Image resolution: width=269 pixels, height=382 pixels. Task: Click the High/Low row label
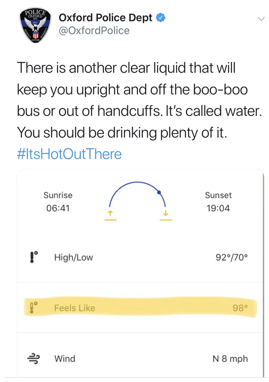point(74,257)
